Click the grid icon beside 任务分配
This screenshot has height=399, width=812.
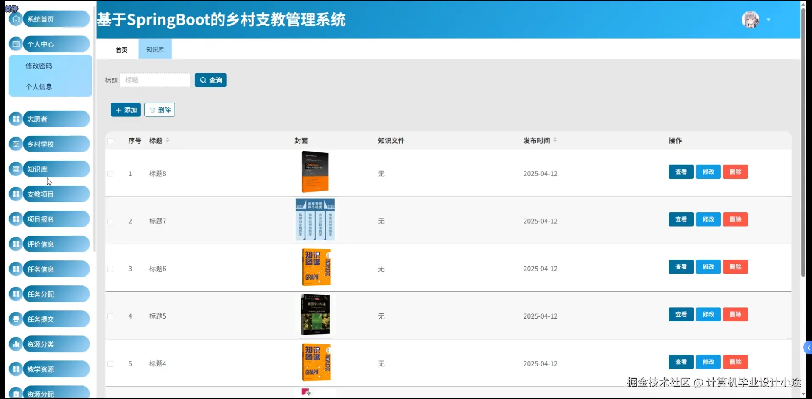[16, 294]
